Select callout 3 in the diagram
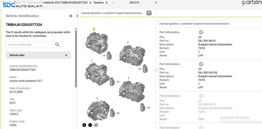 (91, 60)
